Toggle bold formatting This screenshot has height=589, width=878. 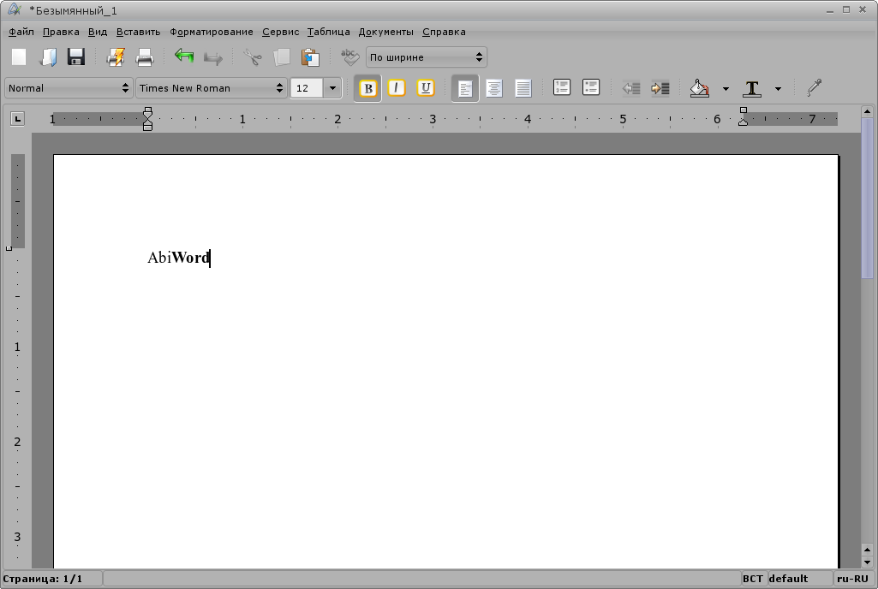point(367,88)
